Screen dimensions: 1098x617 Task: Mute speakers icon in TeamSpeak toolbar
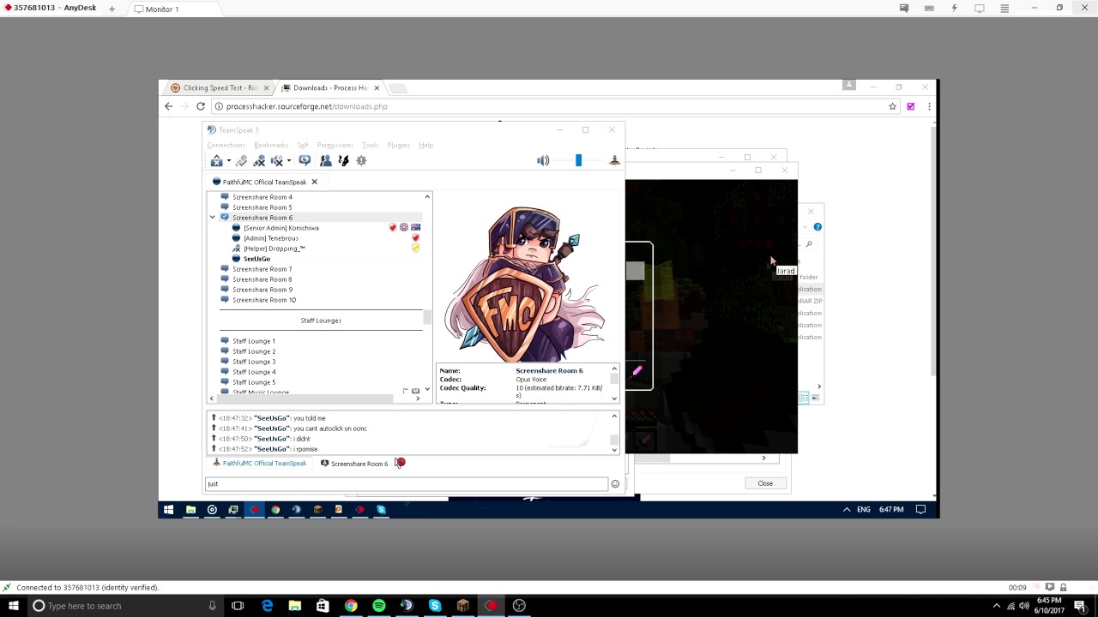point(276,160)
